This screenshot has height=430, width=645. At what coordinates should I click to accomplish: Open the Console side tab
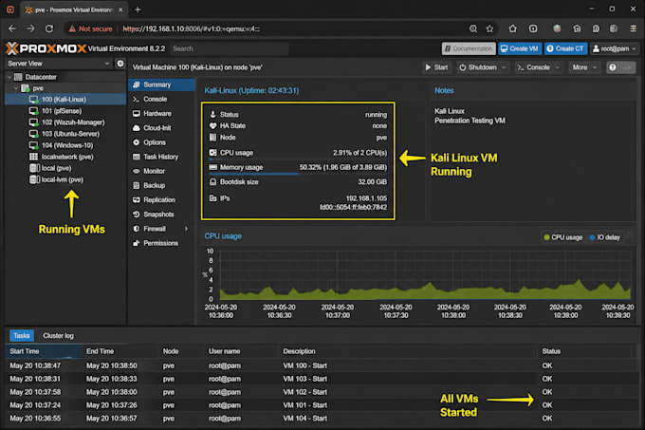(x=161, y=99)
